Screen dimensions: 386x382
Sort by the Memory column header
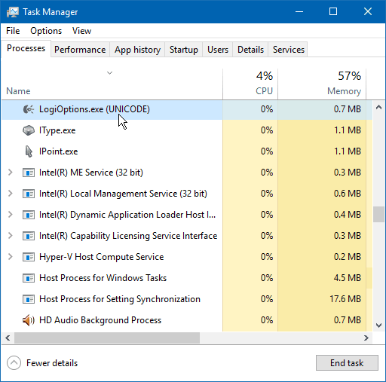(x=322, y=84)
